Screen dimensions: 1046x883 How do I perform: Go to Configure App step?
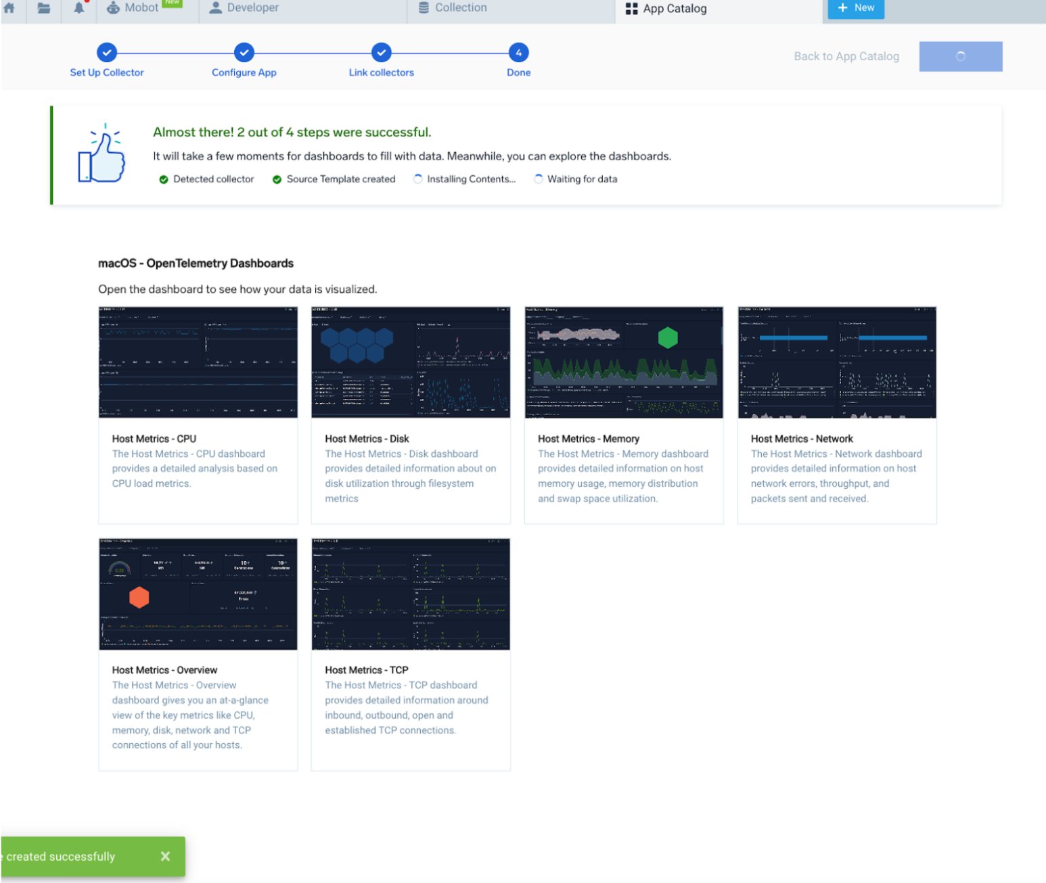244,53
